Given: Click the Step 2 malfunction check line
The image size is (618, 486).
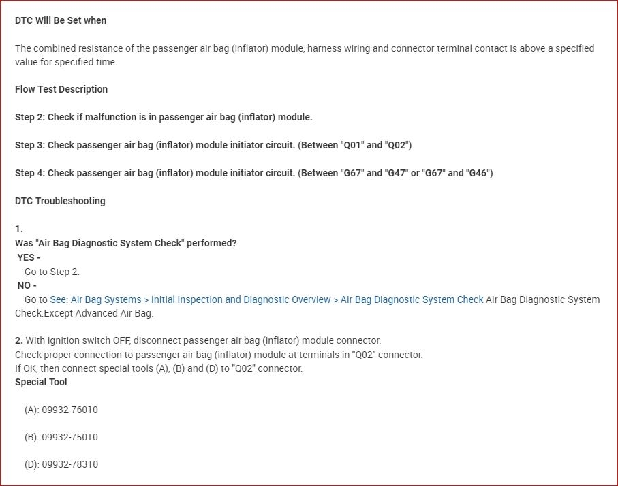Looking at the screenshot, I should [164, 117].
